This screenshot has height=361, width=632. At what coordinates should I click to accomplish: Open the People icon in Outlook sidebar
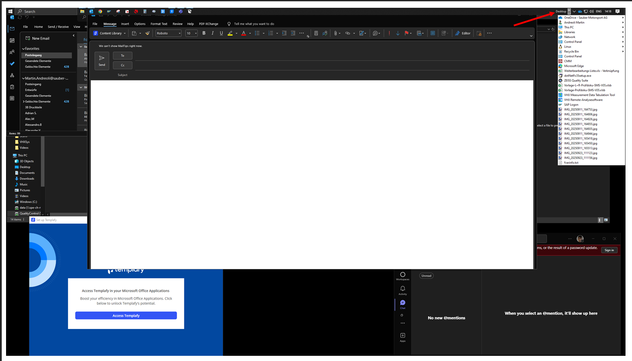coord(12,52)
